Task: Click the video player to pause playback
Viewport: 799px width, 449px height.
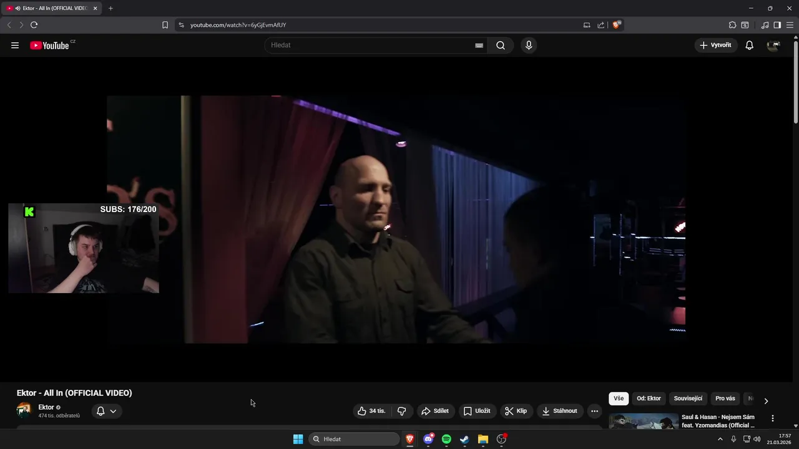Action: 396,219
